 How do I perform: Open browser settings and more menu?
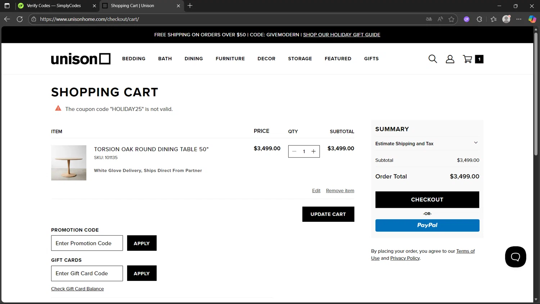[519, 19]
